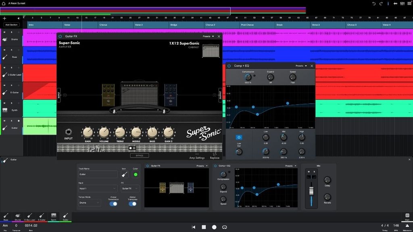413x232 pixels.
Task: Open the Tempo Mode dropdown
Action: 90,203
